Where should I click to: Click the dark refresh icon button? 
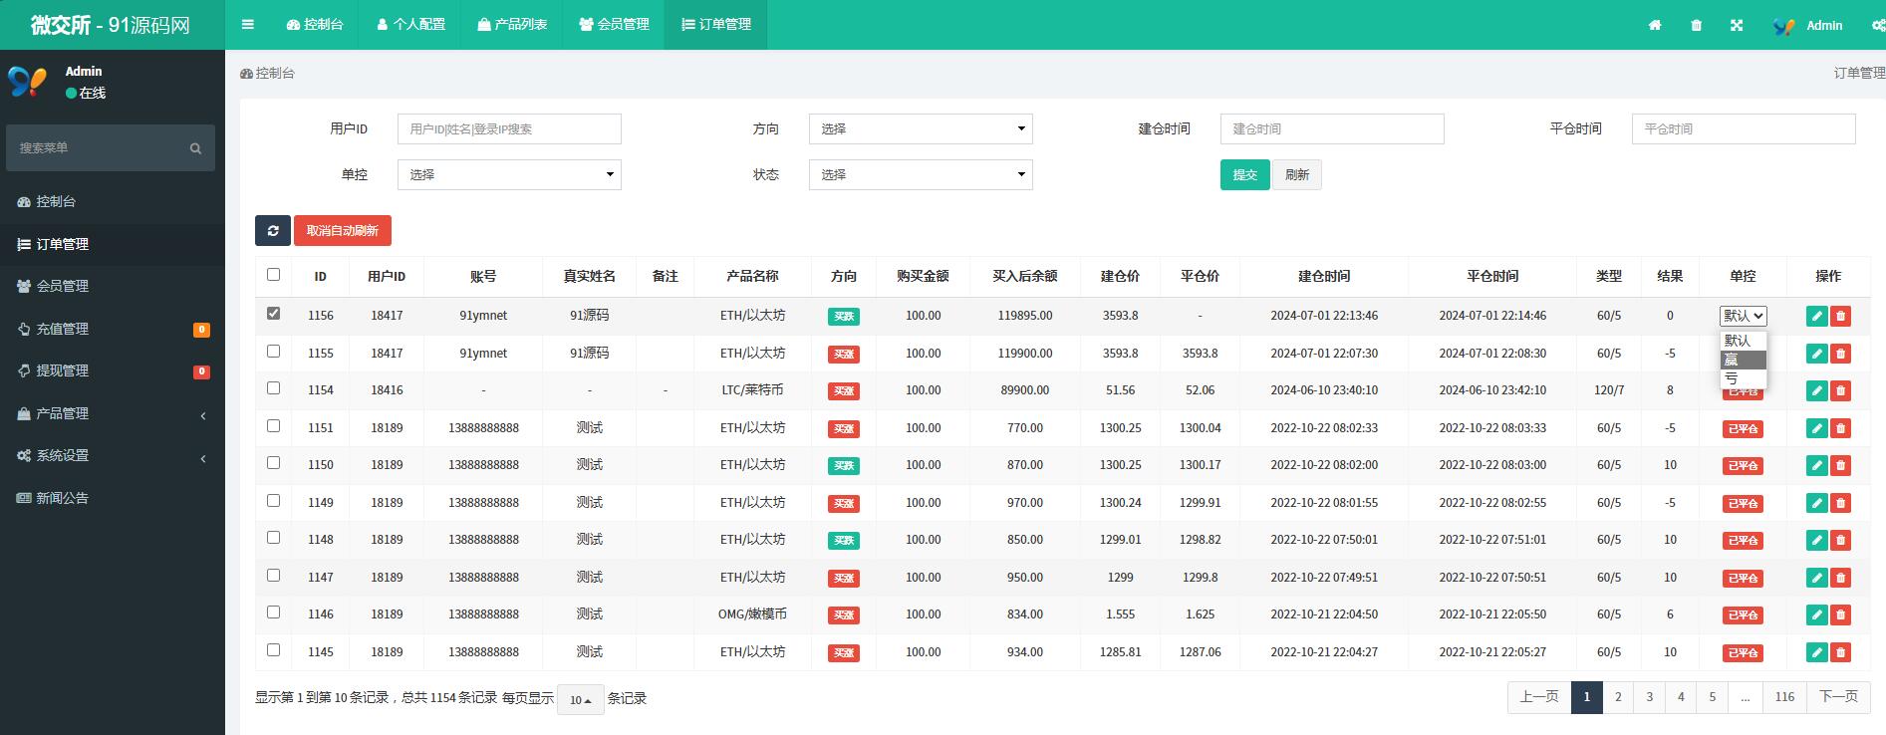click(x=273, y=230)
